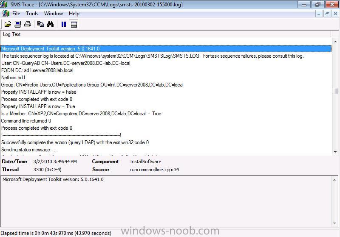Click the Source value runcommandline.cpp:34
This screenshot has height=237, width=340.
click(154, 170)
